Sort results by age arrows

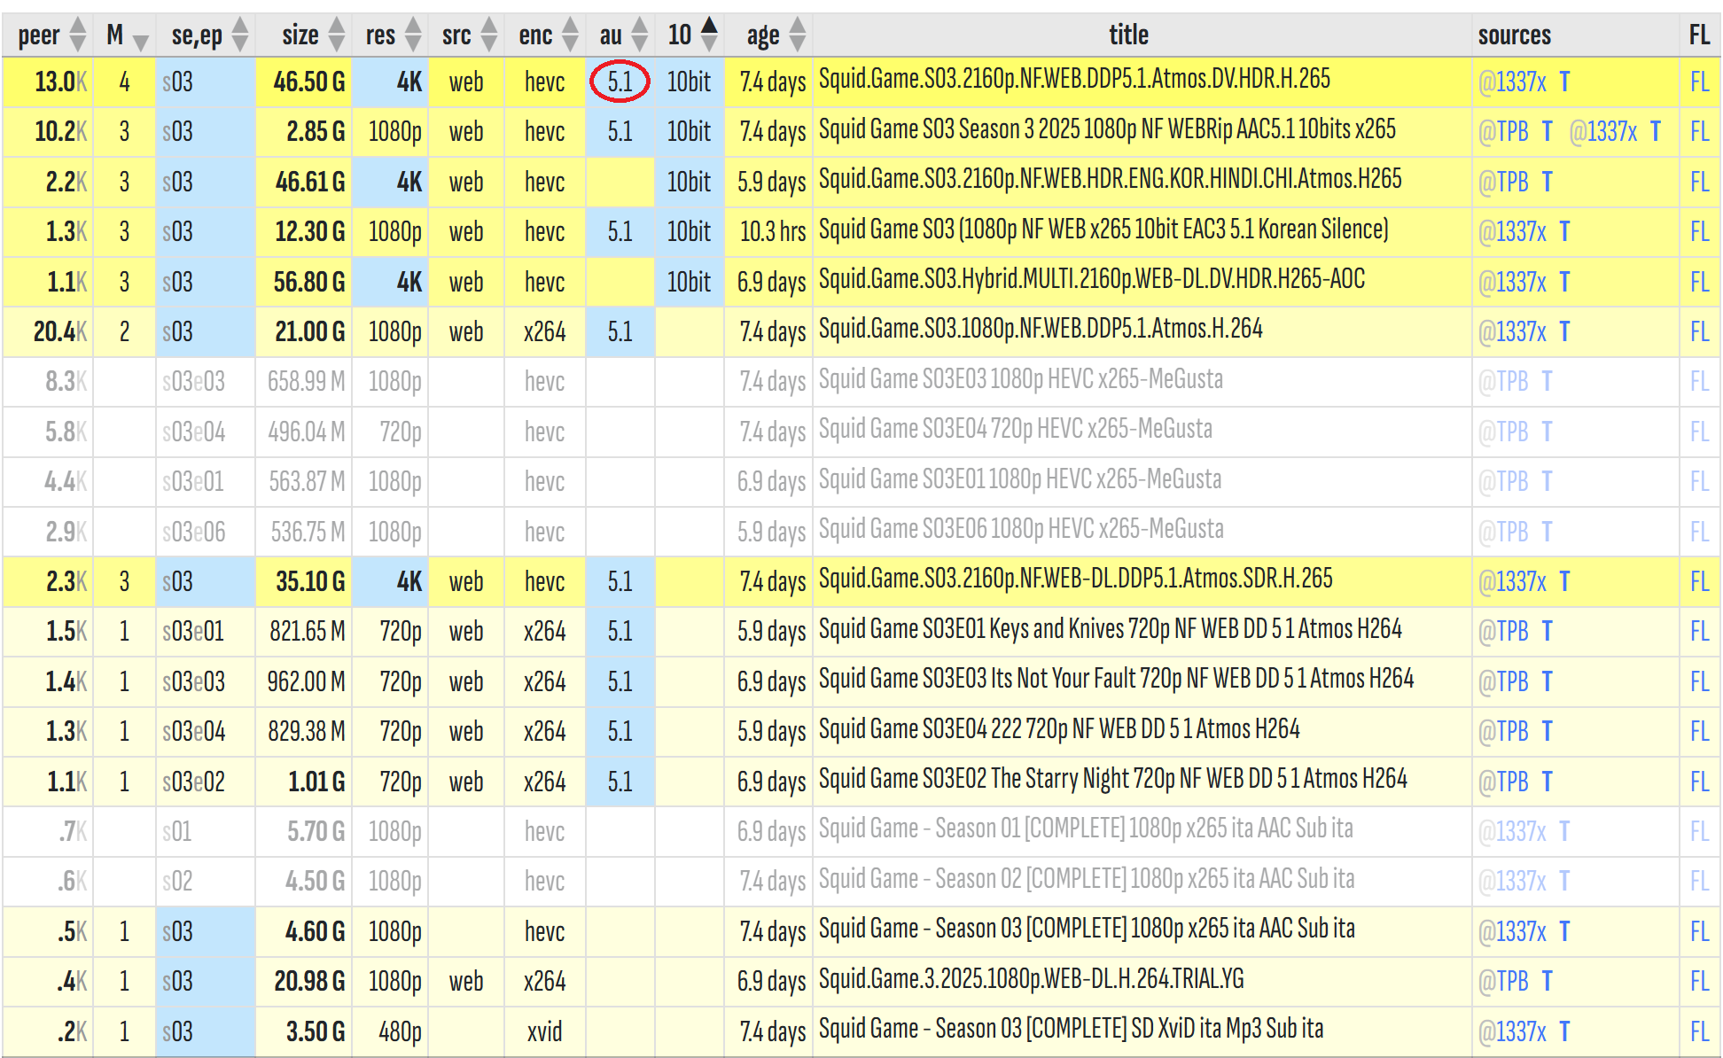[798, 35]
